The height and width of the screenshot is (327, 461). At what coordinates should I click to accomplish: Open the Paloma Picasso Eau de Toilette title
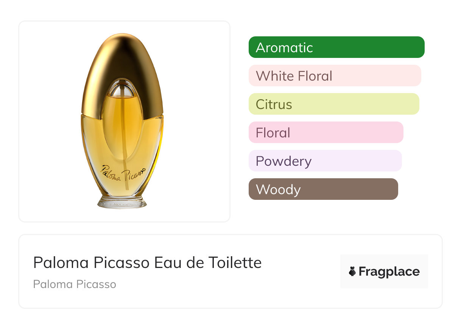pyautogui.click(x=147, y=263)
